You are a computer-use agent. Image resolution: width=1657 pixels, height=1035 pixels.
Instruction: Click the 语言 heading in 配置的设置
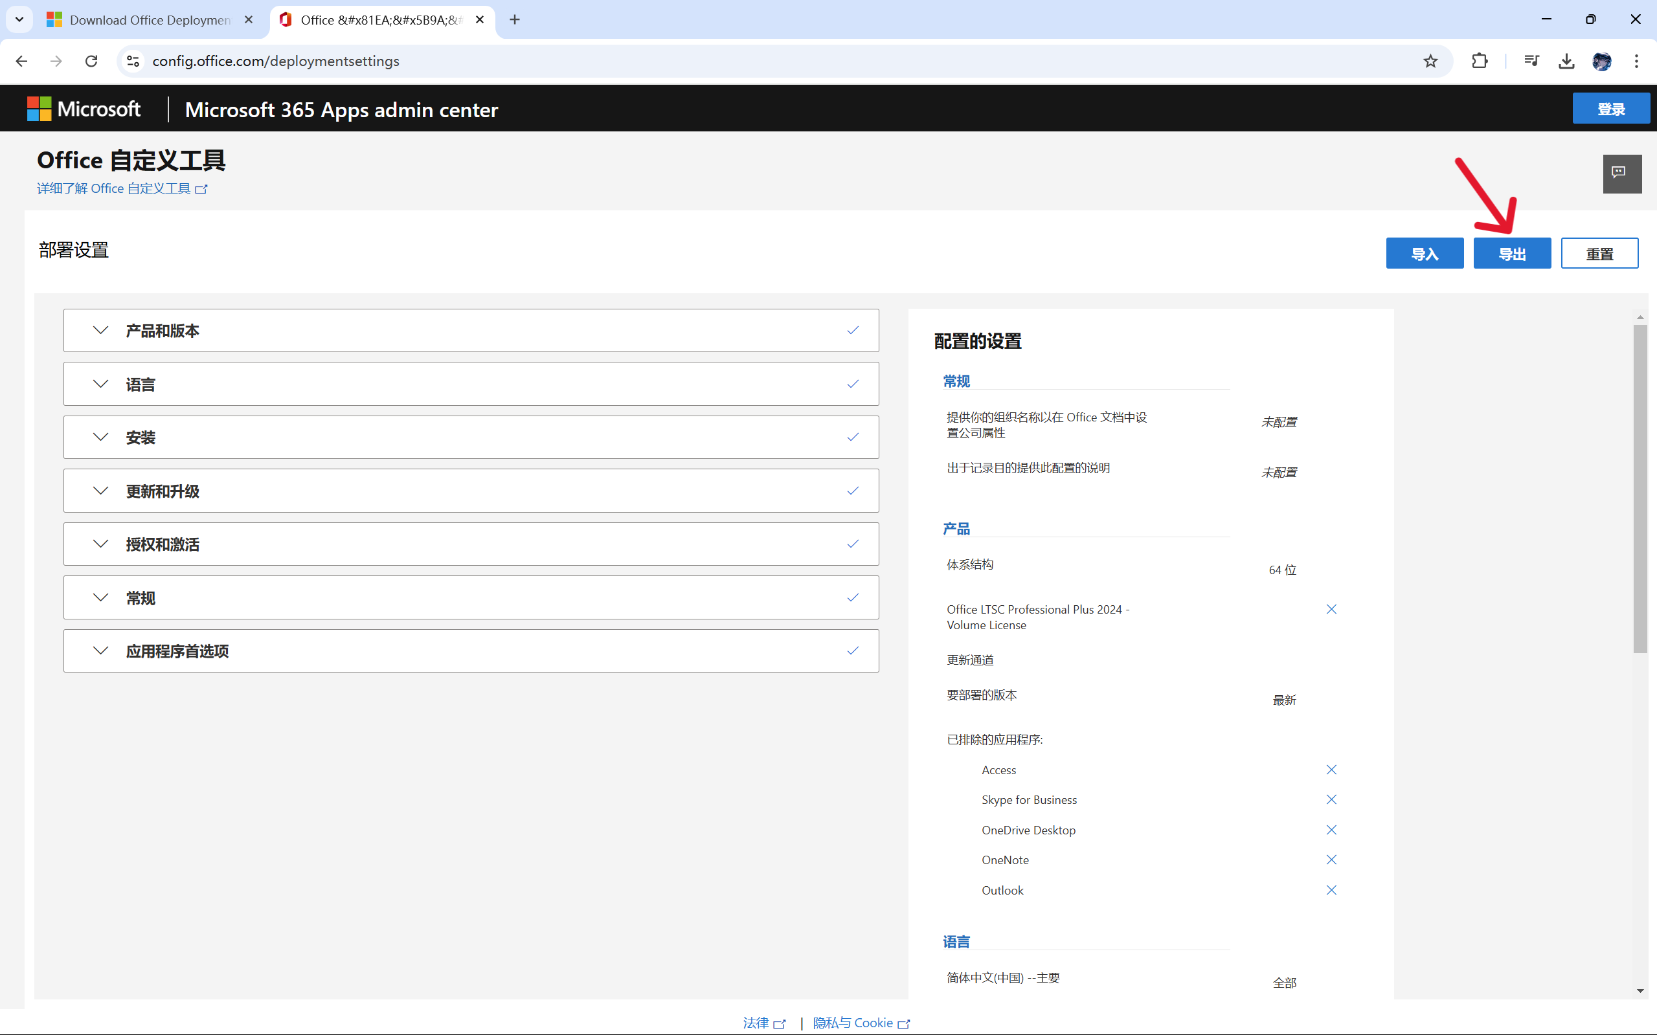[956, 942]
